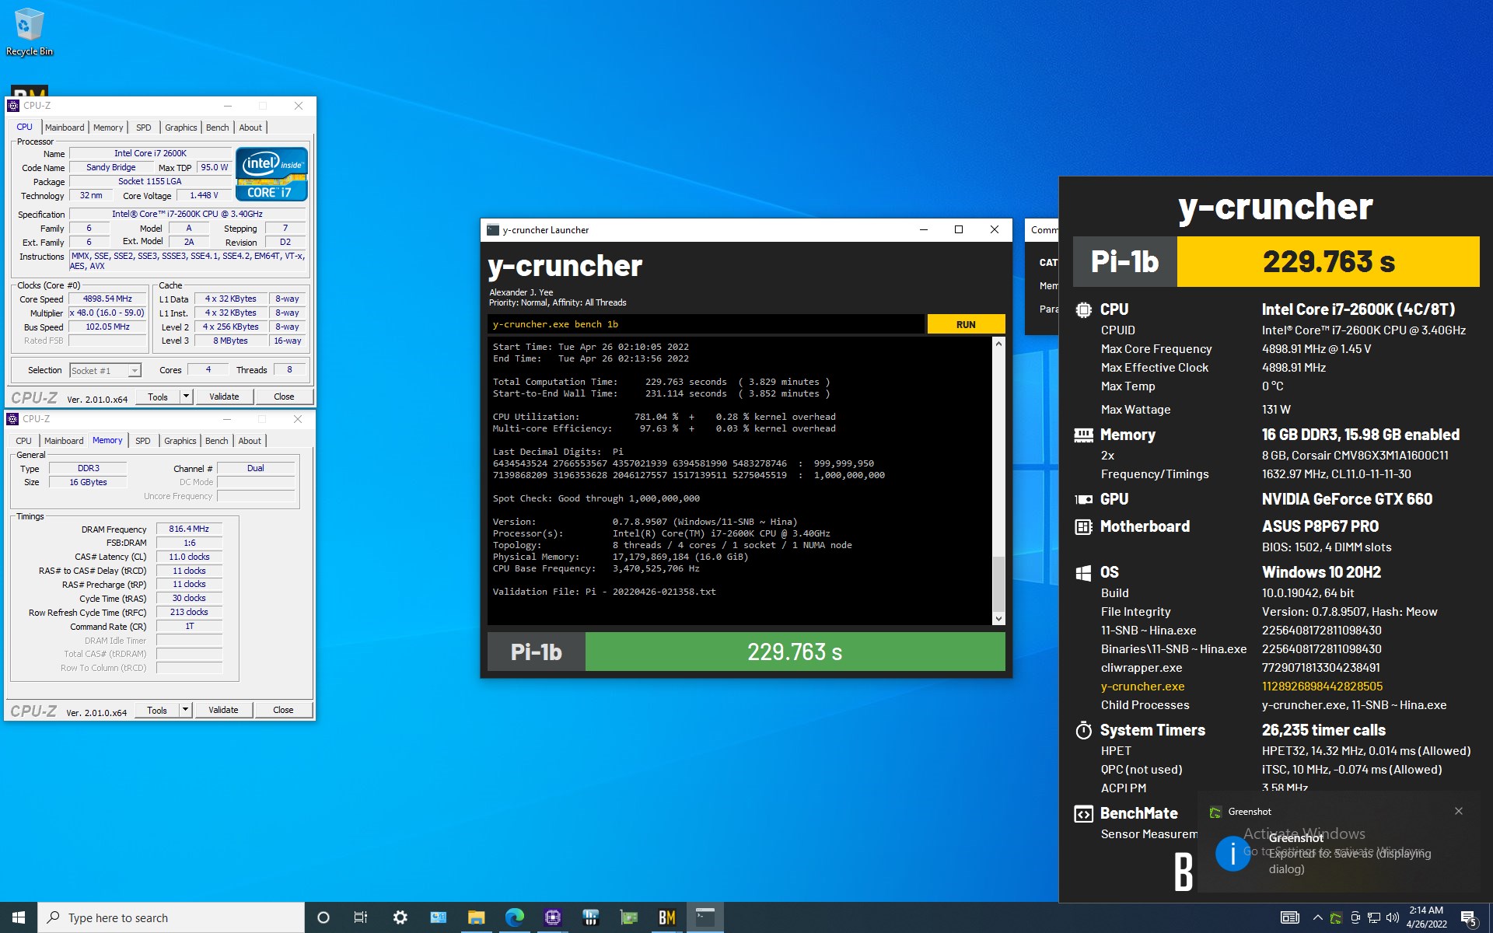Screen dimensions: 1493x933
Task: Click the Memory module icon in BenchMate panel
Action: tap(1083, 435)
